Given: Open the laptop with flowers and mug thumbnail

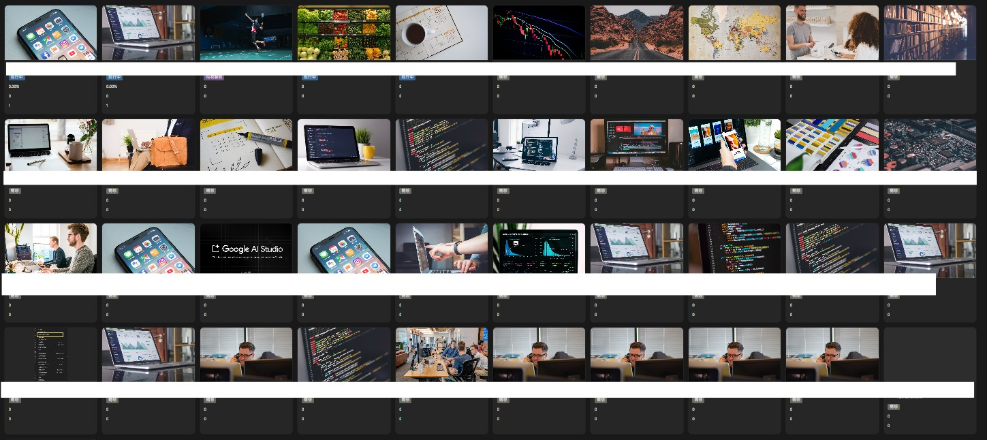Looking at the screenshot, I should 50,145.
